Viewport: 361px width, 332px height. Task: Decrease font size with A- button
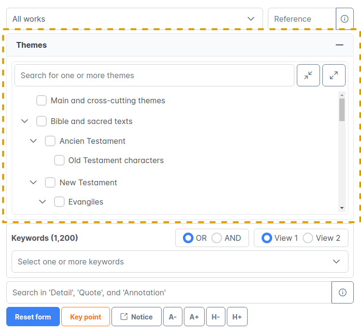172,317
